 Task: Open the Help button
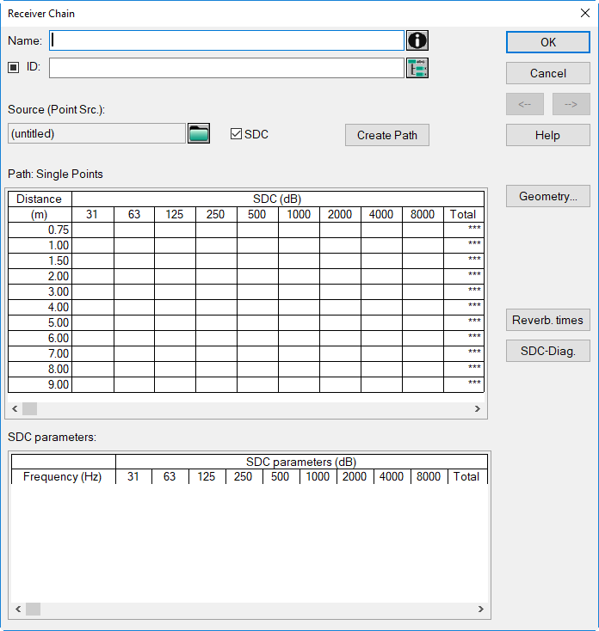coord(548,135)
